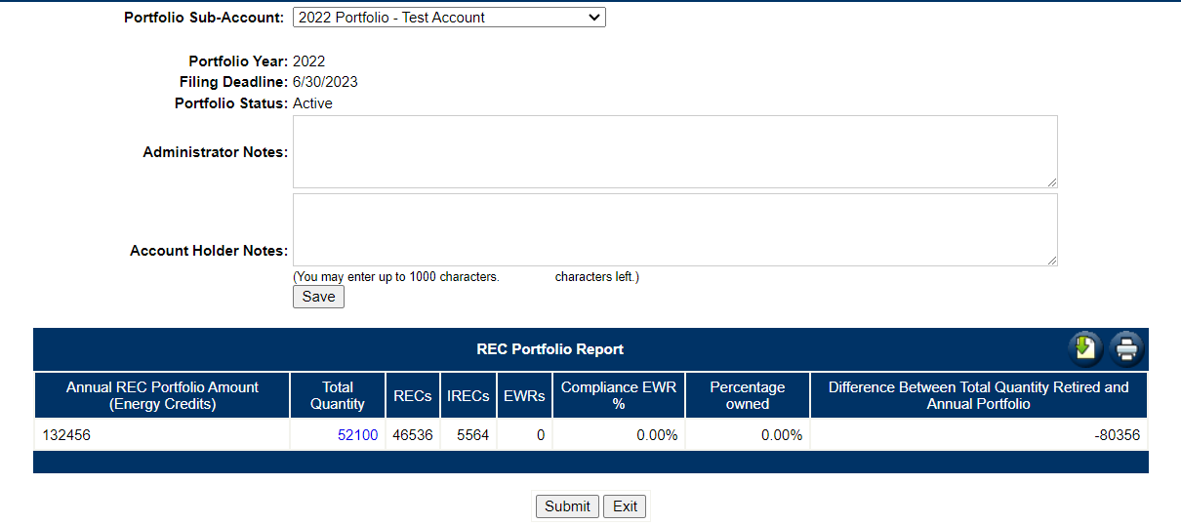Focus the Account Holder Notes text box
This screenshot has width=1181, height=525.
(674, 229)
